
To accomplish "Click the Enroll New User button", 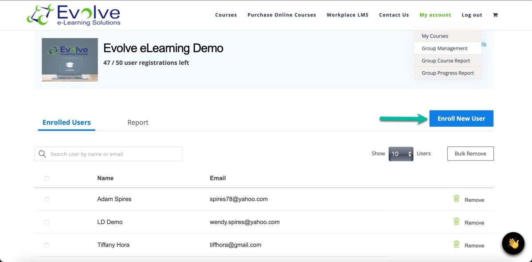I will pyautogui.click(x=461, y=118).
